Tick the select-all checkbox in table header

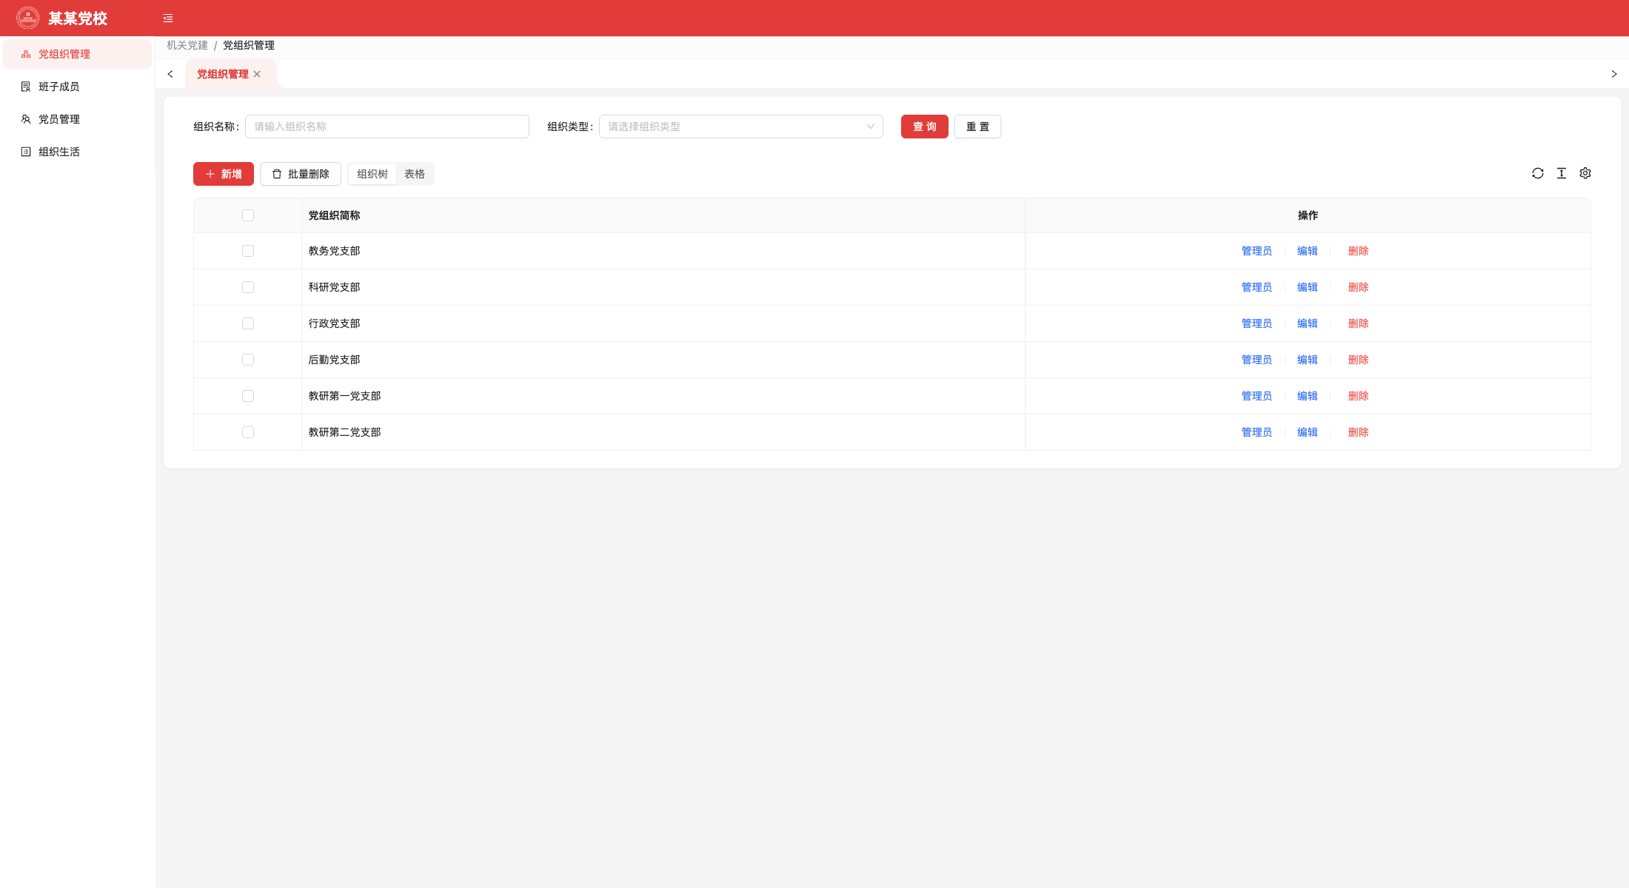click(x=248, y=215)
